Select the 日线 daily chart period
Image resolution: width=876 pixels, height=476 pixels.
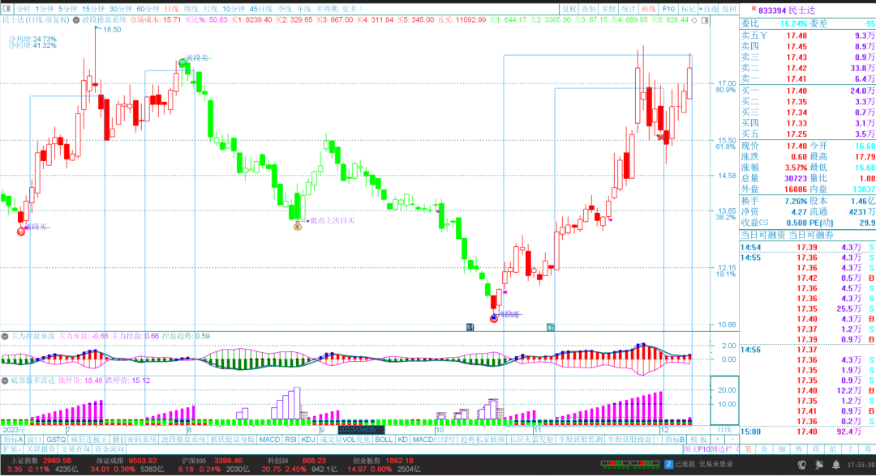(171, 9)
